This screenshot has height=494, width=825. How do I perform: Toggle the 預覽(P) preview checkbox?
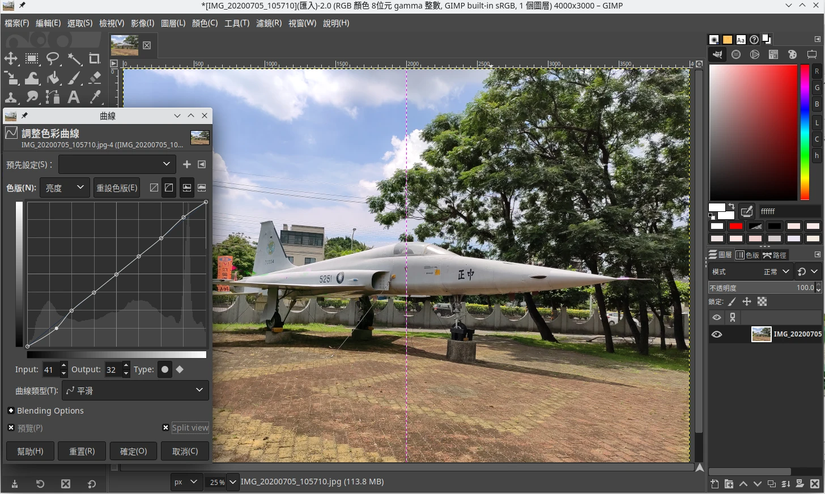click(x=11, y=428)
